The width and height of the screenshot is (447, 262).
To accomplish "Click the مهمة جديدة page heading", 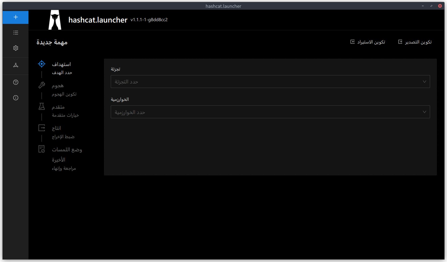I will [x=52, y=42].
